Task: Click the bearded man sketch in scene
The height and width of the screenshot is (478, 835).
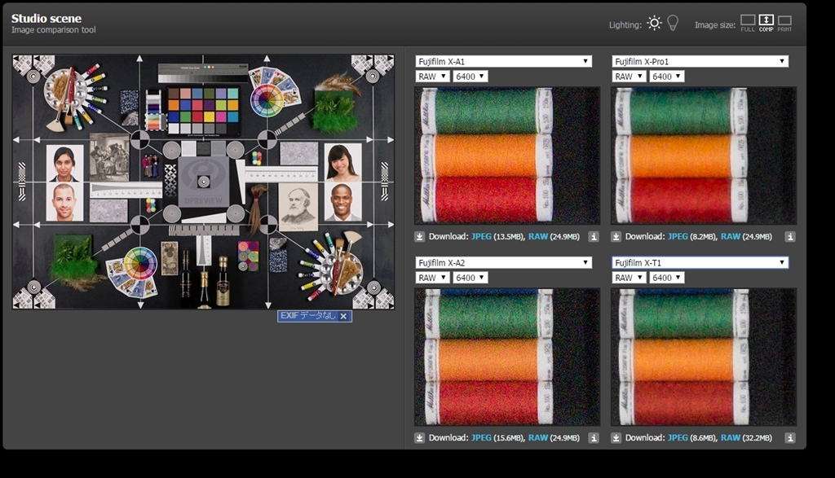Action: (298, 206)
